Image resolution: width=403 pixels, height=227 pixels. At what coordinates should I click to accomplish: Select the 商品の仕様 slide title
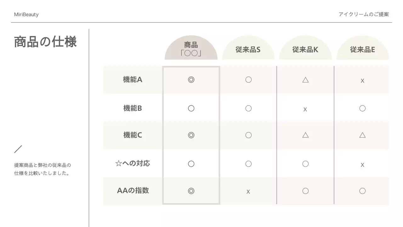tap(45, 42)
